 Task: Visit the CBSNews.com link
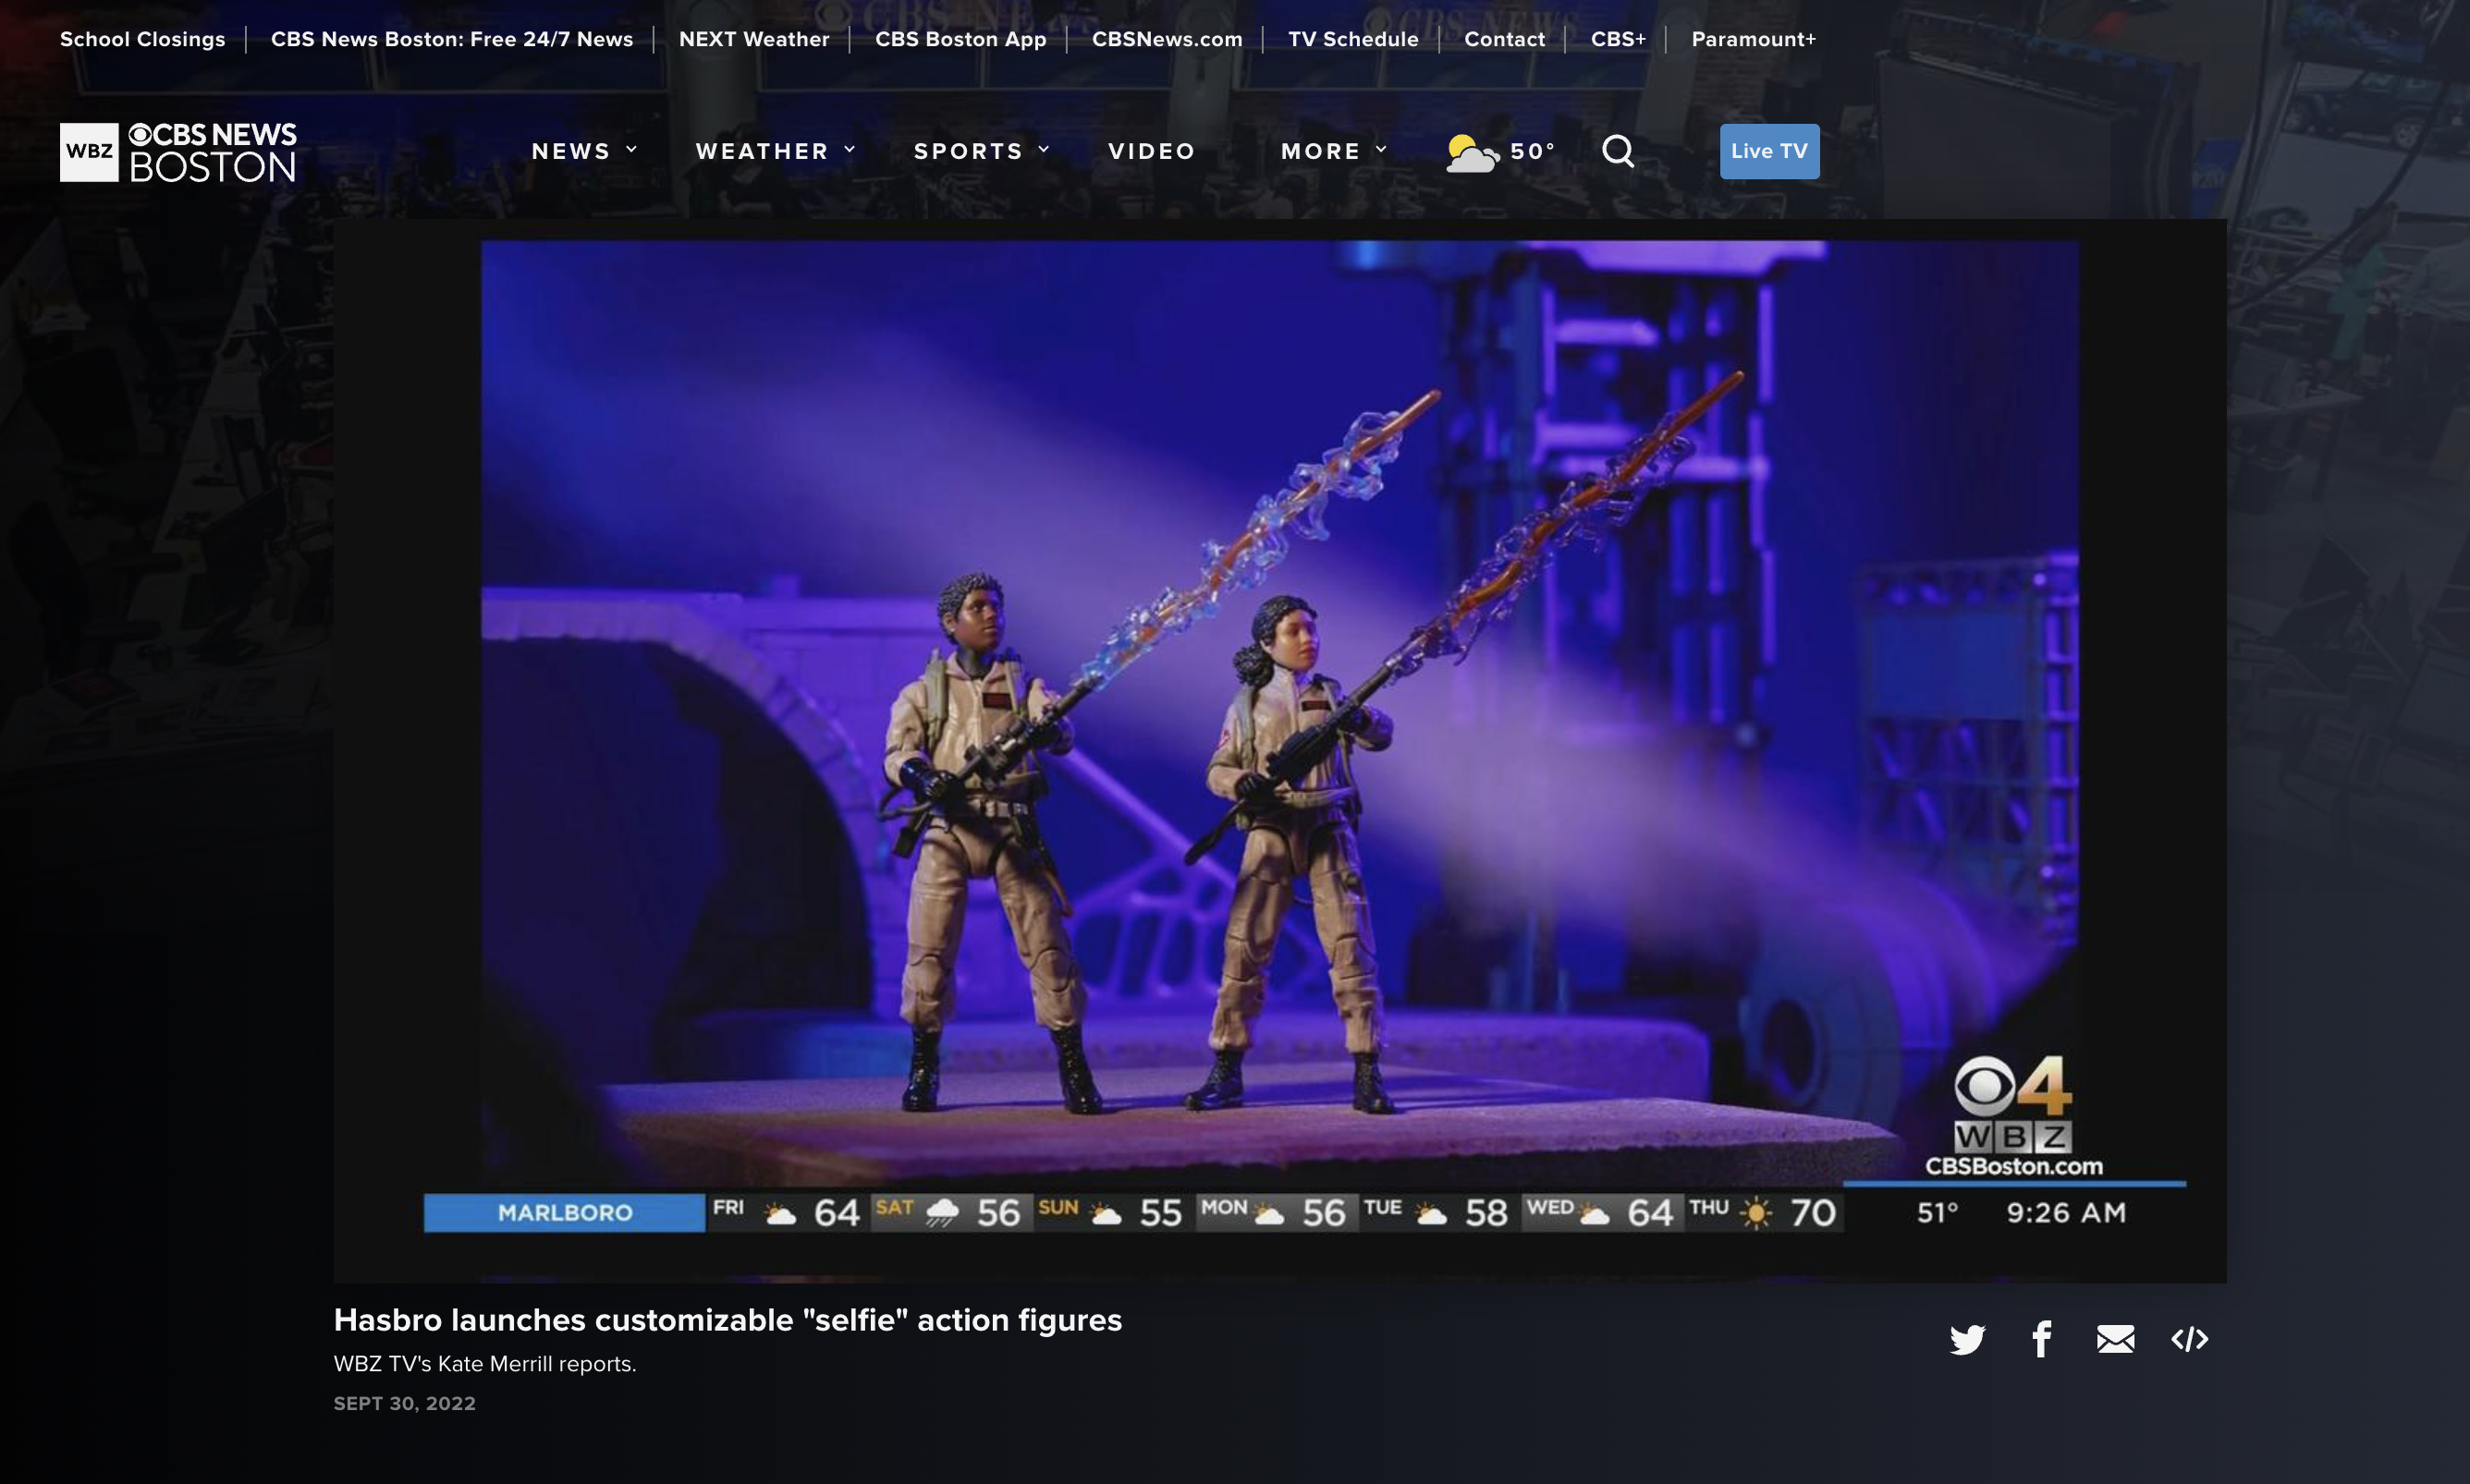click(1167, 39)
